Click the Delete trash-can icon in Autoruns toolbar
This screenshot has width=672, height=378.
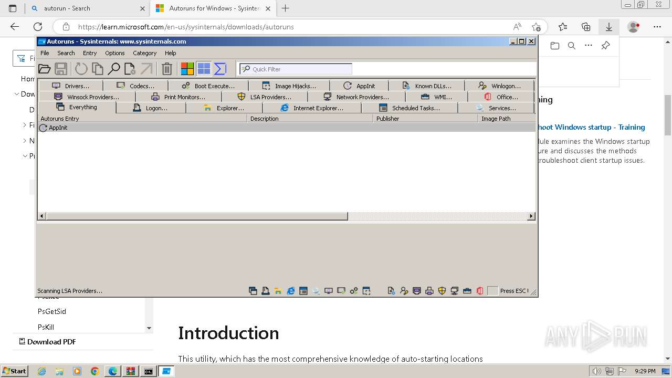[x=167, y=69]
